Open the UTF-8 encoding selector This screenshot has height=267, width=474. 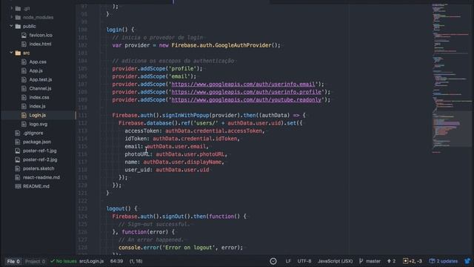point(304,261)
